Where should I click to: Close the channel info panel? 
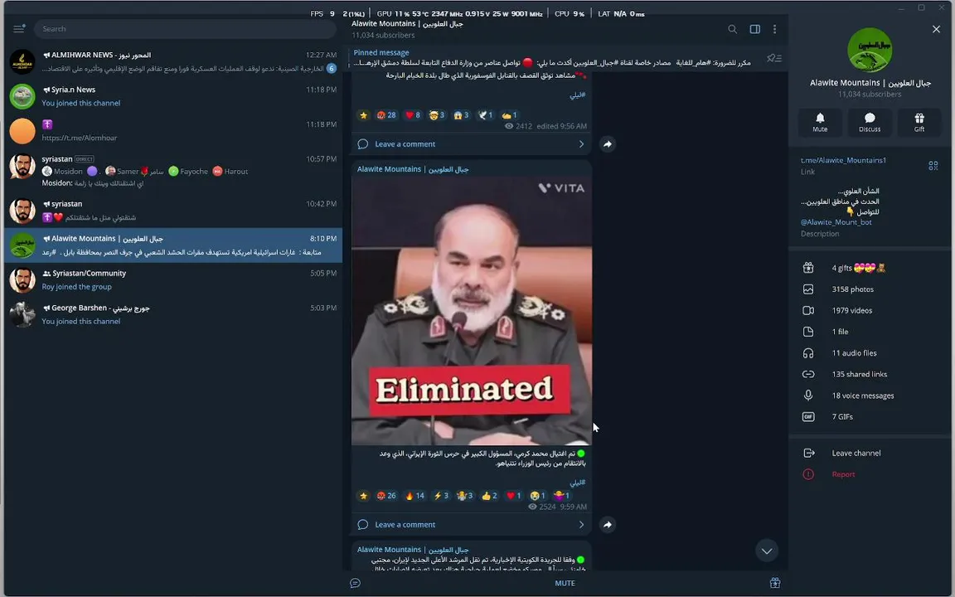coord(936,29)
